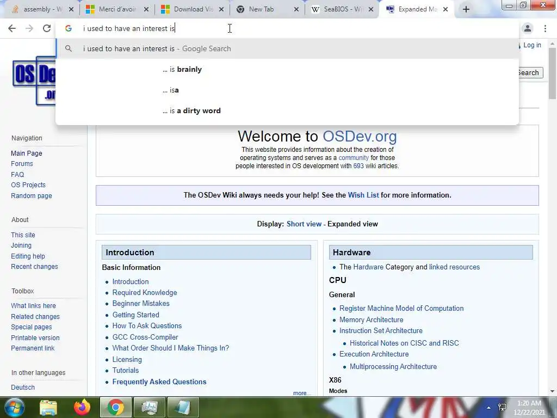The image size is (557, 418).
Task: Open the Required Knowledge article
Action: [x=145, y=292]
